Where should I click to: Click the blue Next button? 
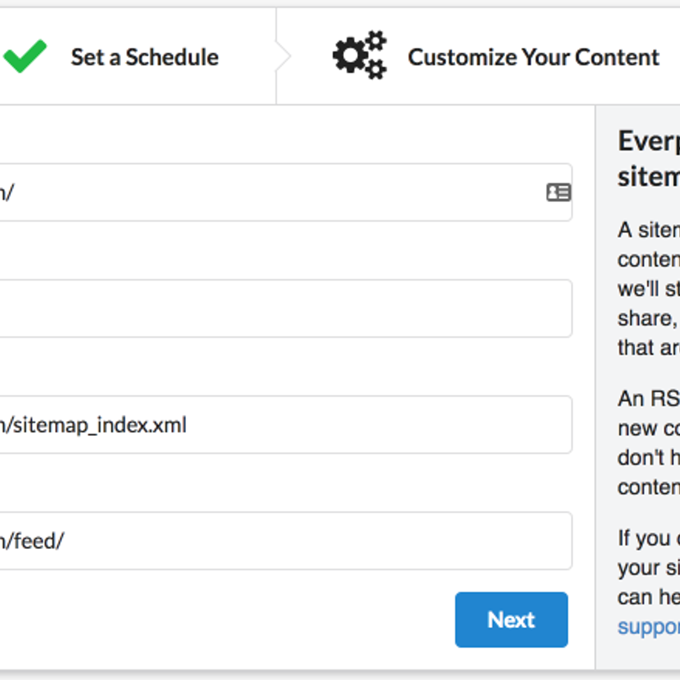[511, 620]
